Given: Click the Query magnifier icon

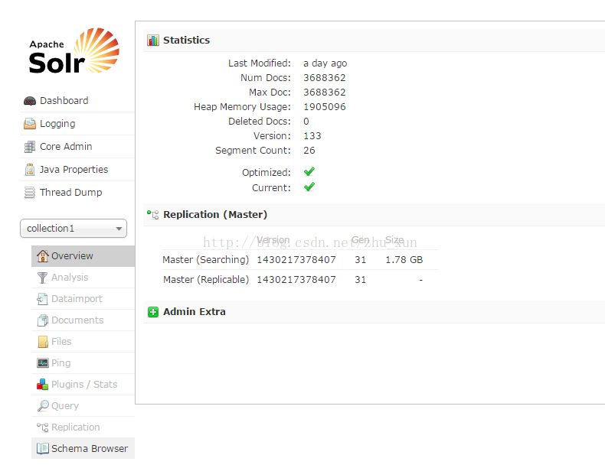Looking at the screenshot, I should [x=43, y=406].
